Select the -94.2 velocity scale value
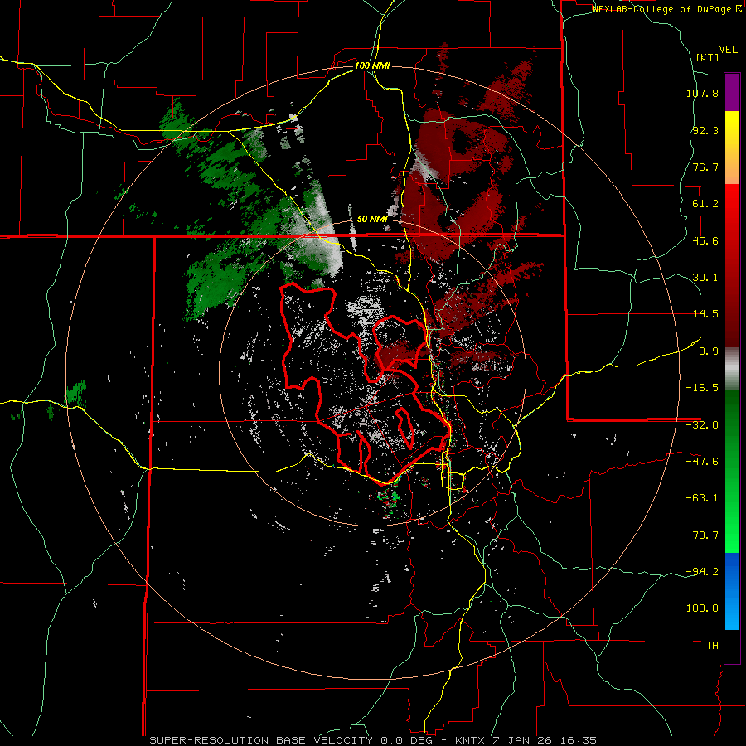Image resolution: width=746 pixels, height=746 pixels. click(702, 571)
